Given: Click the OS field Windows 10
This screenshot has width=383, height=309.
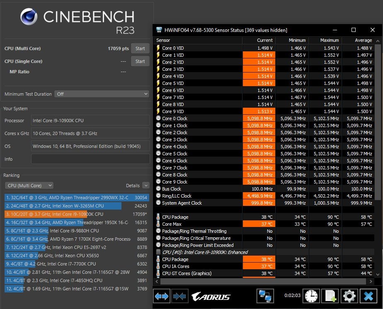Looking at the screenshot, I should tap(90, 146).
